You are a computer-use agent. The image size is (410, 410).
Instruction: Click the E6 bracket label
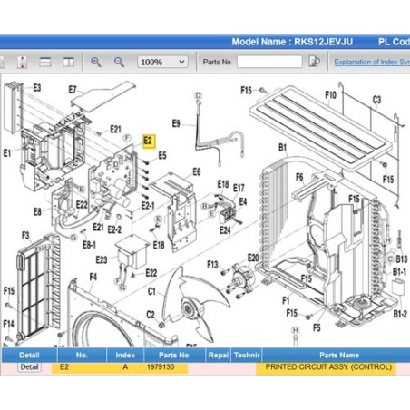[197, 172]
